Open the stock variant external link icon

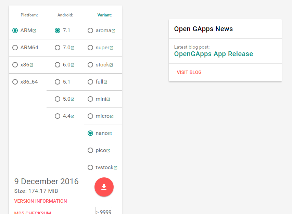pyautogui.click(x=111, y=65)
